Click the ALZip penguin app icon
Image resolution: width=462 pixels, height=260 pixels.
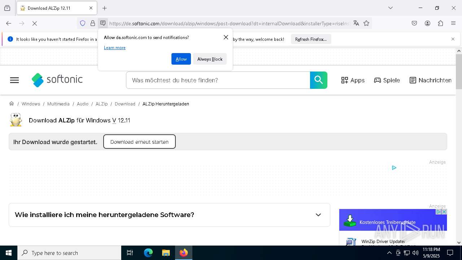[x=16, y=120]
